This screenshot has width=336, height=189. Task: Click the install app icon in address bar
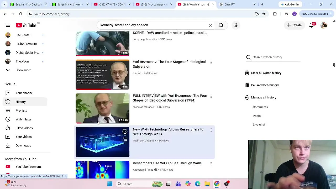[x=257, y=14]
